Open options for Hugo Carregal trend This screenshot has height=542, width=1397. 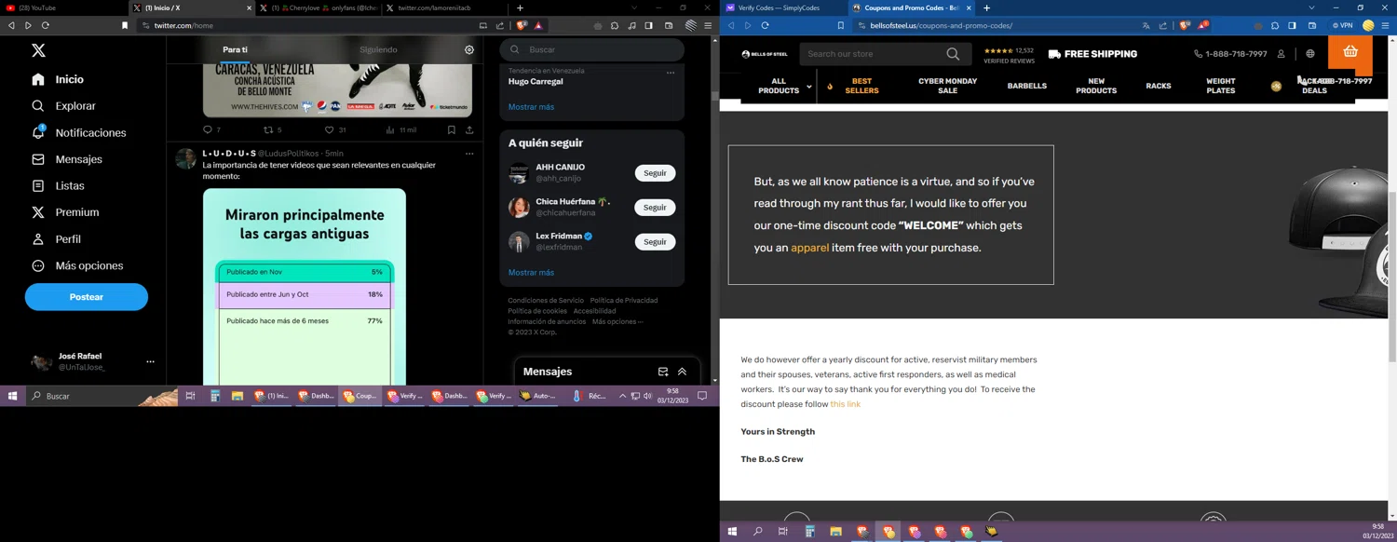pyautogui.click(x=671, y=73)
